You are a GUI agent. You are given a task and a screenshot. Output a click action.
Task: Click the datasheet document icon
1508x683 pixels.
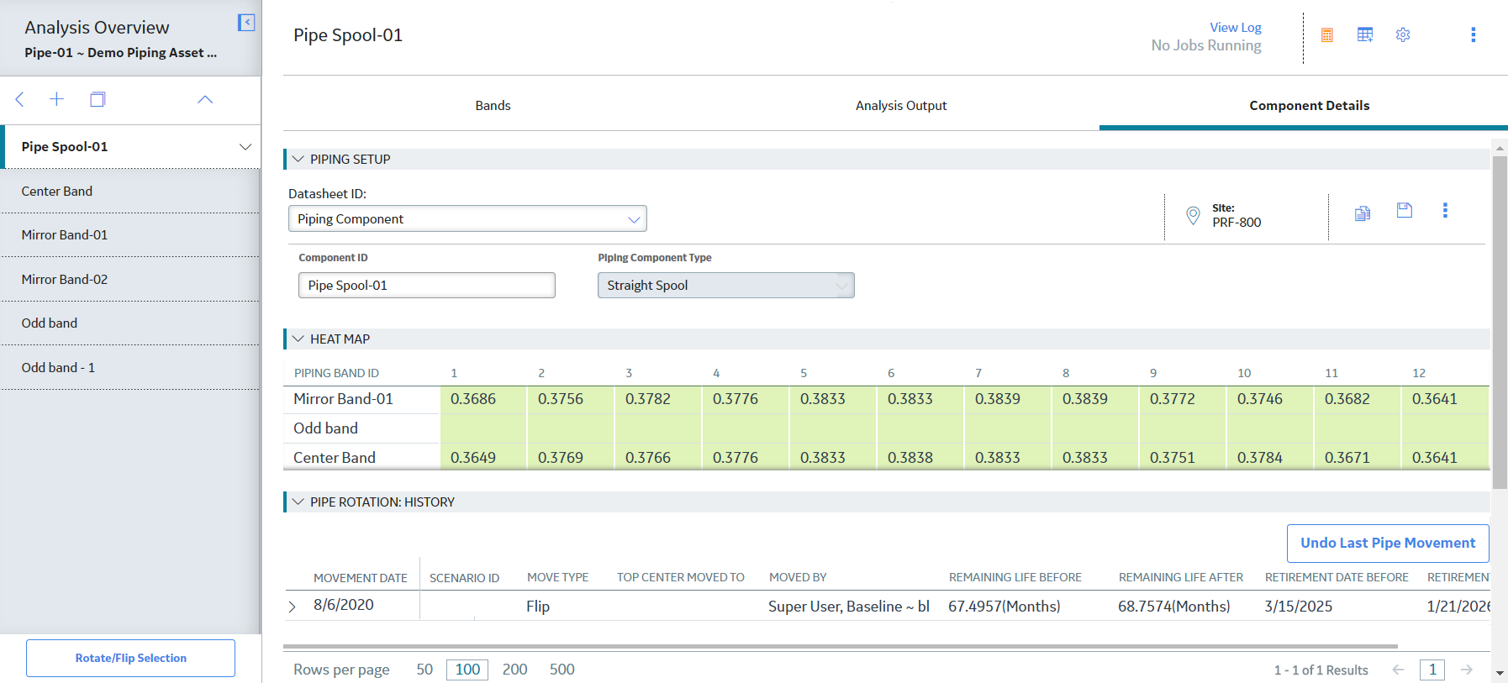1363,213
